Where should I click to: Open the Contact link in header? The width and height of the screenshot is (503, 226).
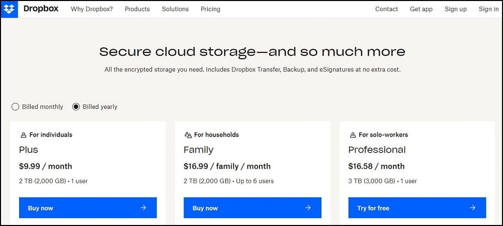coord(386,9)
